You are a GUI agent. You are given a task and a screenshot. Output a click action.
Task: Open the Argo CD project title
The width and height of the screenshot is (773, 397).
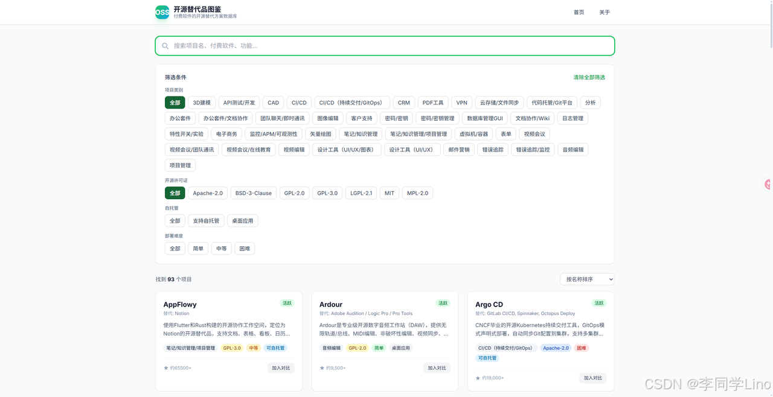[489, 305]
